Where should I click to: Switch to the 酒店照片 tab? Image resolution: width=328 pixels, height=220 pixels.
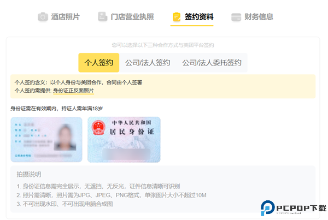66,17
